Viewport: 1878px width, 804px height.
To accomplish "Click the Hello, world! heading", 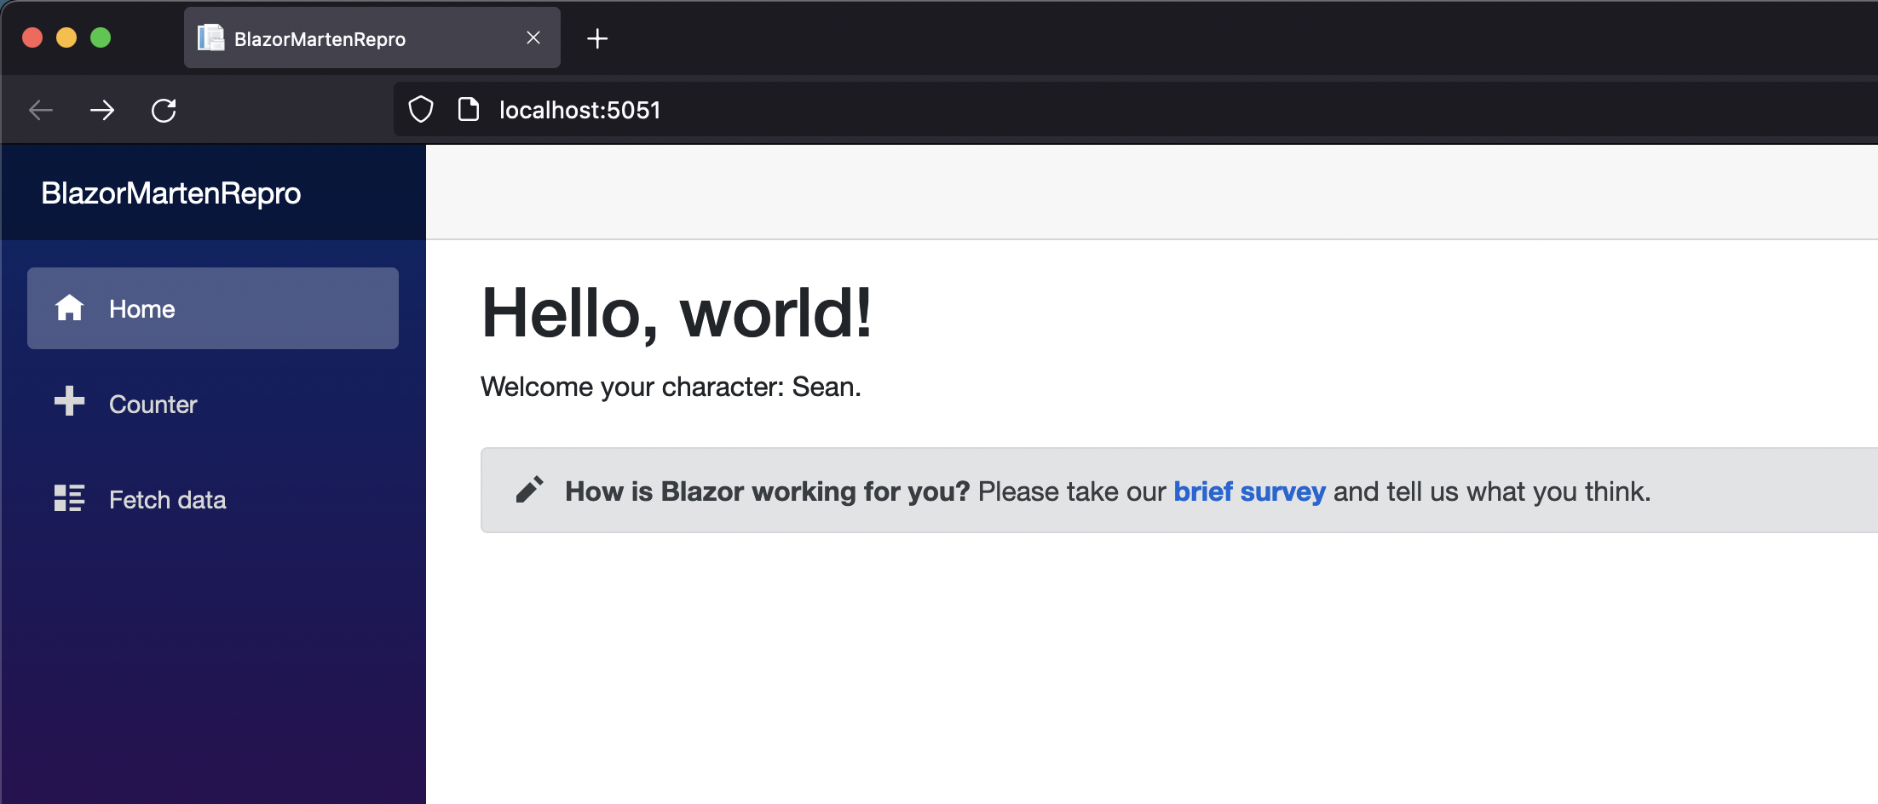I will pyautogui.click(x=677, y=313).
